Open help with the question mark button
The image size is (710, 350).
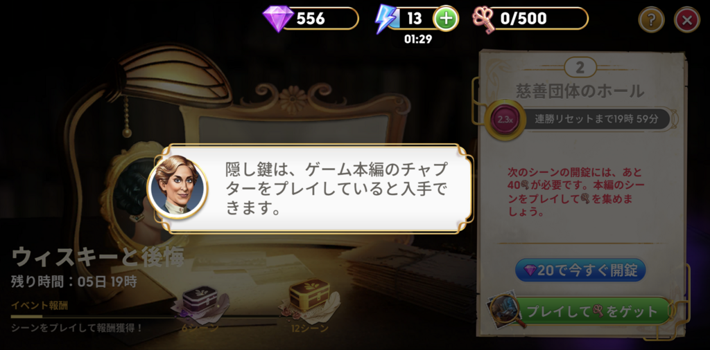(651, 20)
